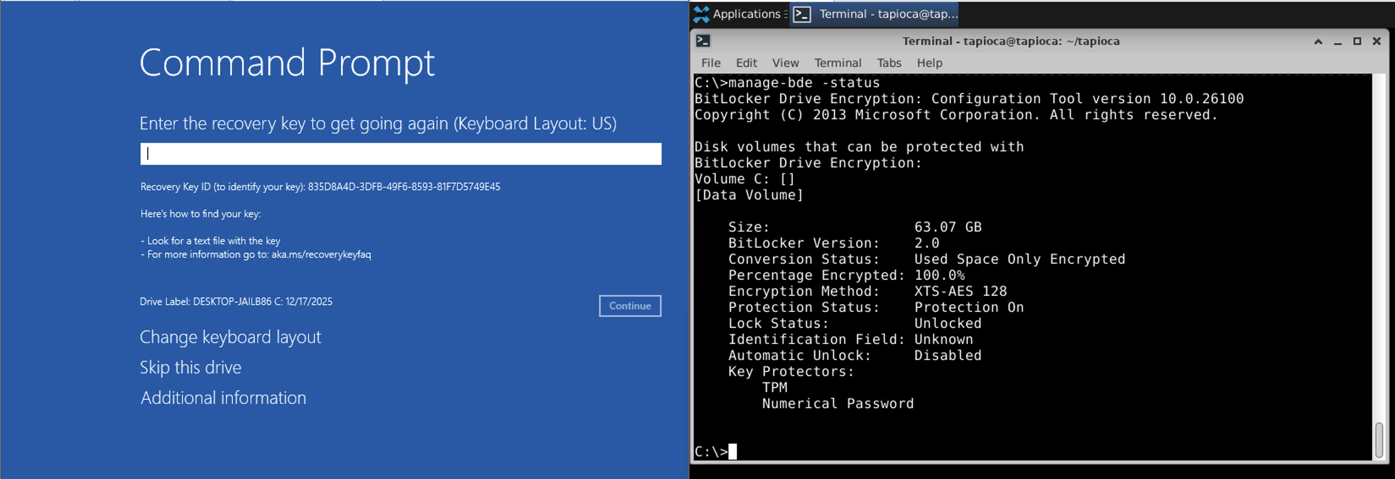
Task: Click the 'XTS-AES 128' encryption method value
Action: coord(960,291)
